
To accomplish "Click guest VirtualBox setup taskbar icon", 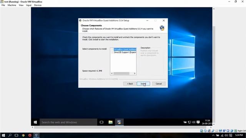I will pyautogui.click(x=119, y=122).
